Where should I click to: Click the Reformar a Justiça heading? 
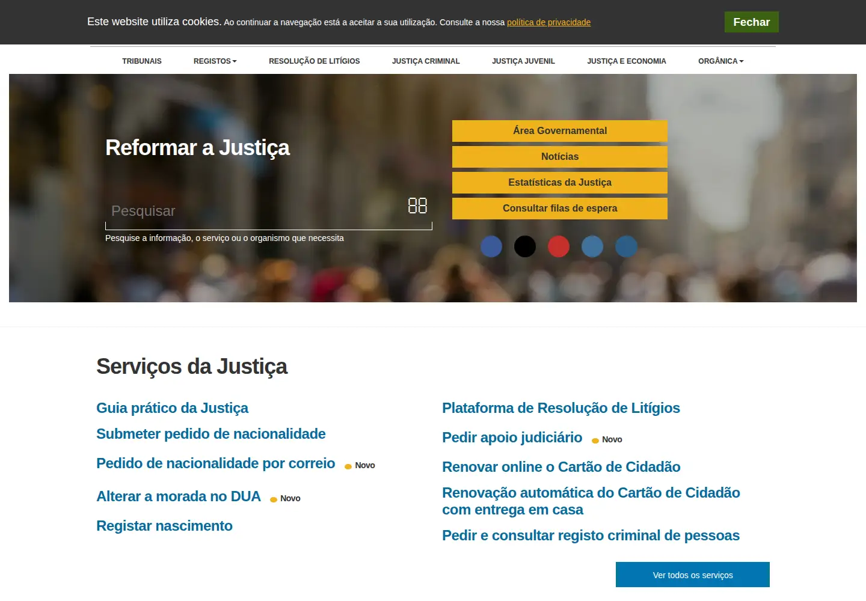[x=197, y=148]
